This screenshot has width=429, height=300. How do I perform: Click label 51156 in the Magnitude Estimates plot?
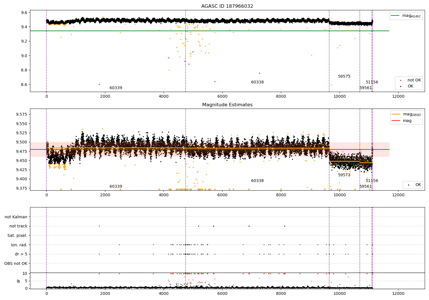click(372, 181)
